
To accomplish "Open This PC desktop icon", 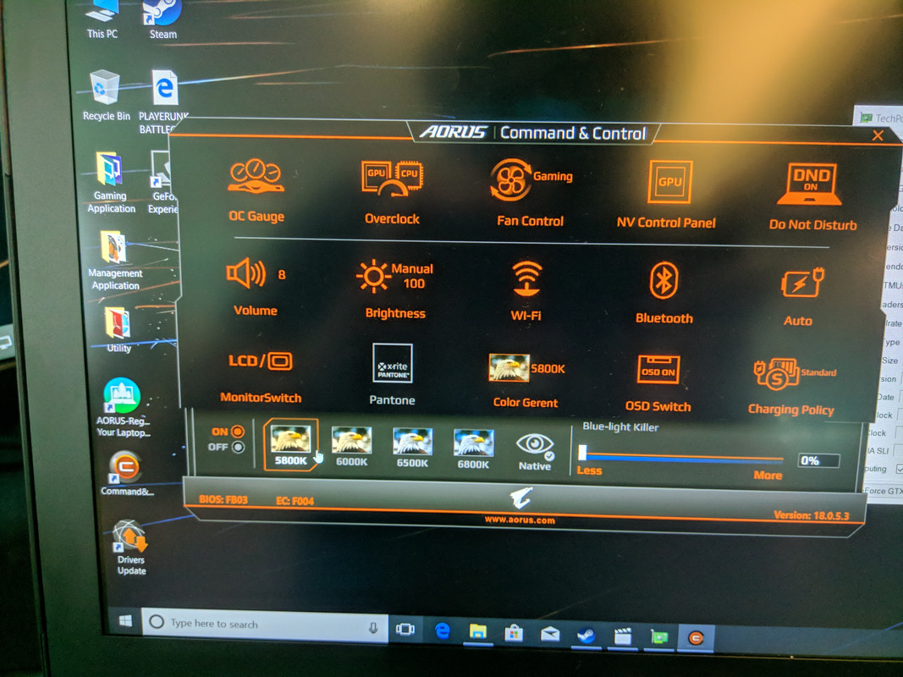I will [x=102, y=19].
